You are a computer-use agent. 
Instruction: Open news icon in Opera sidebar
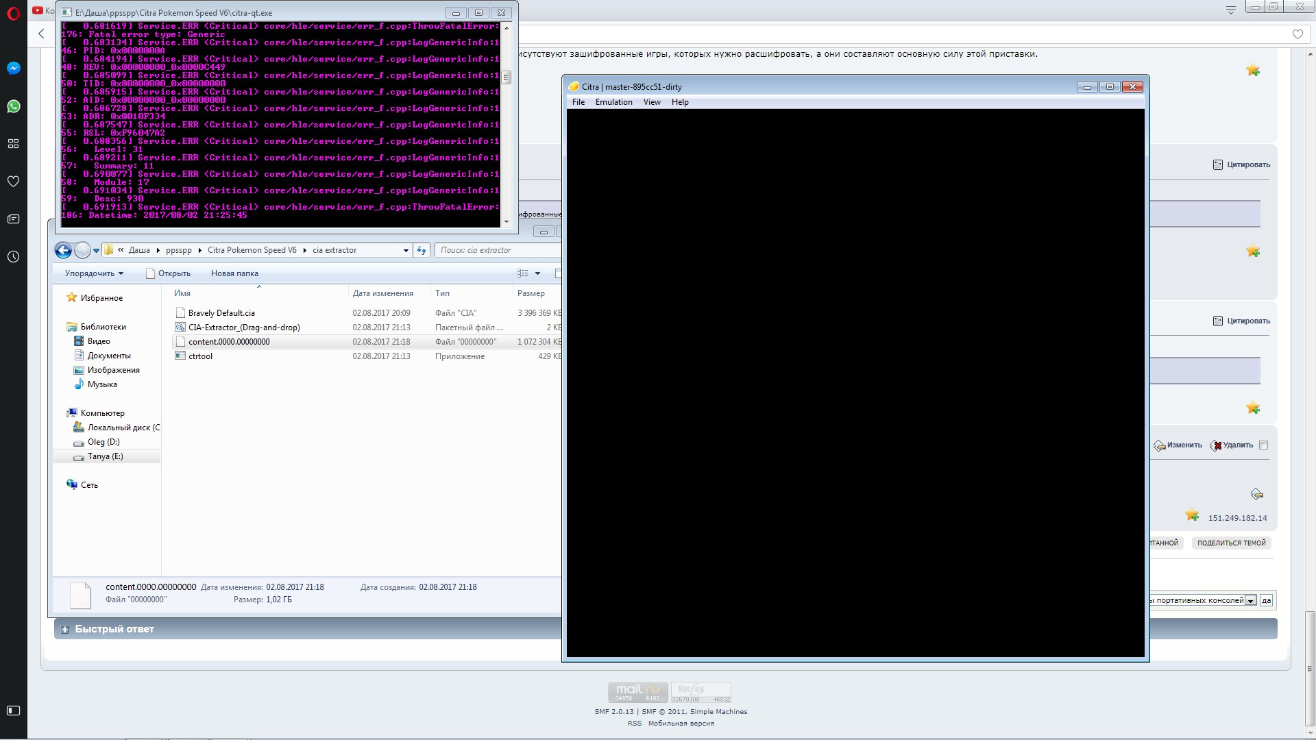pos(13,219)
